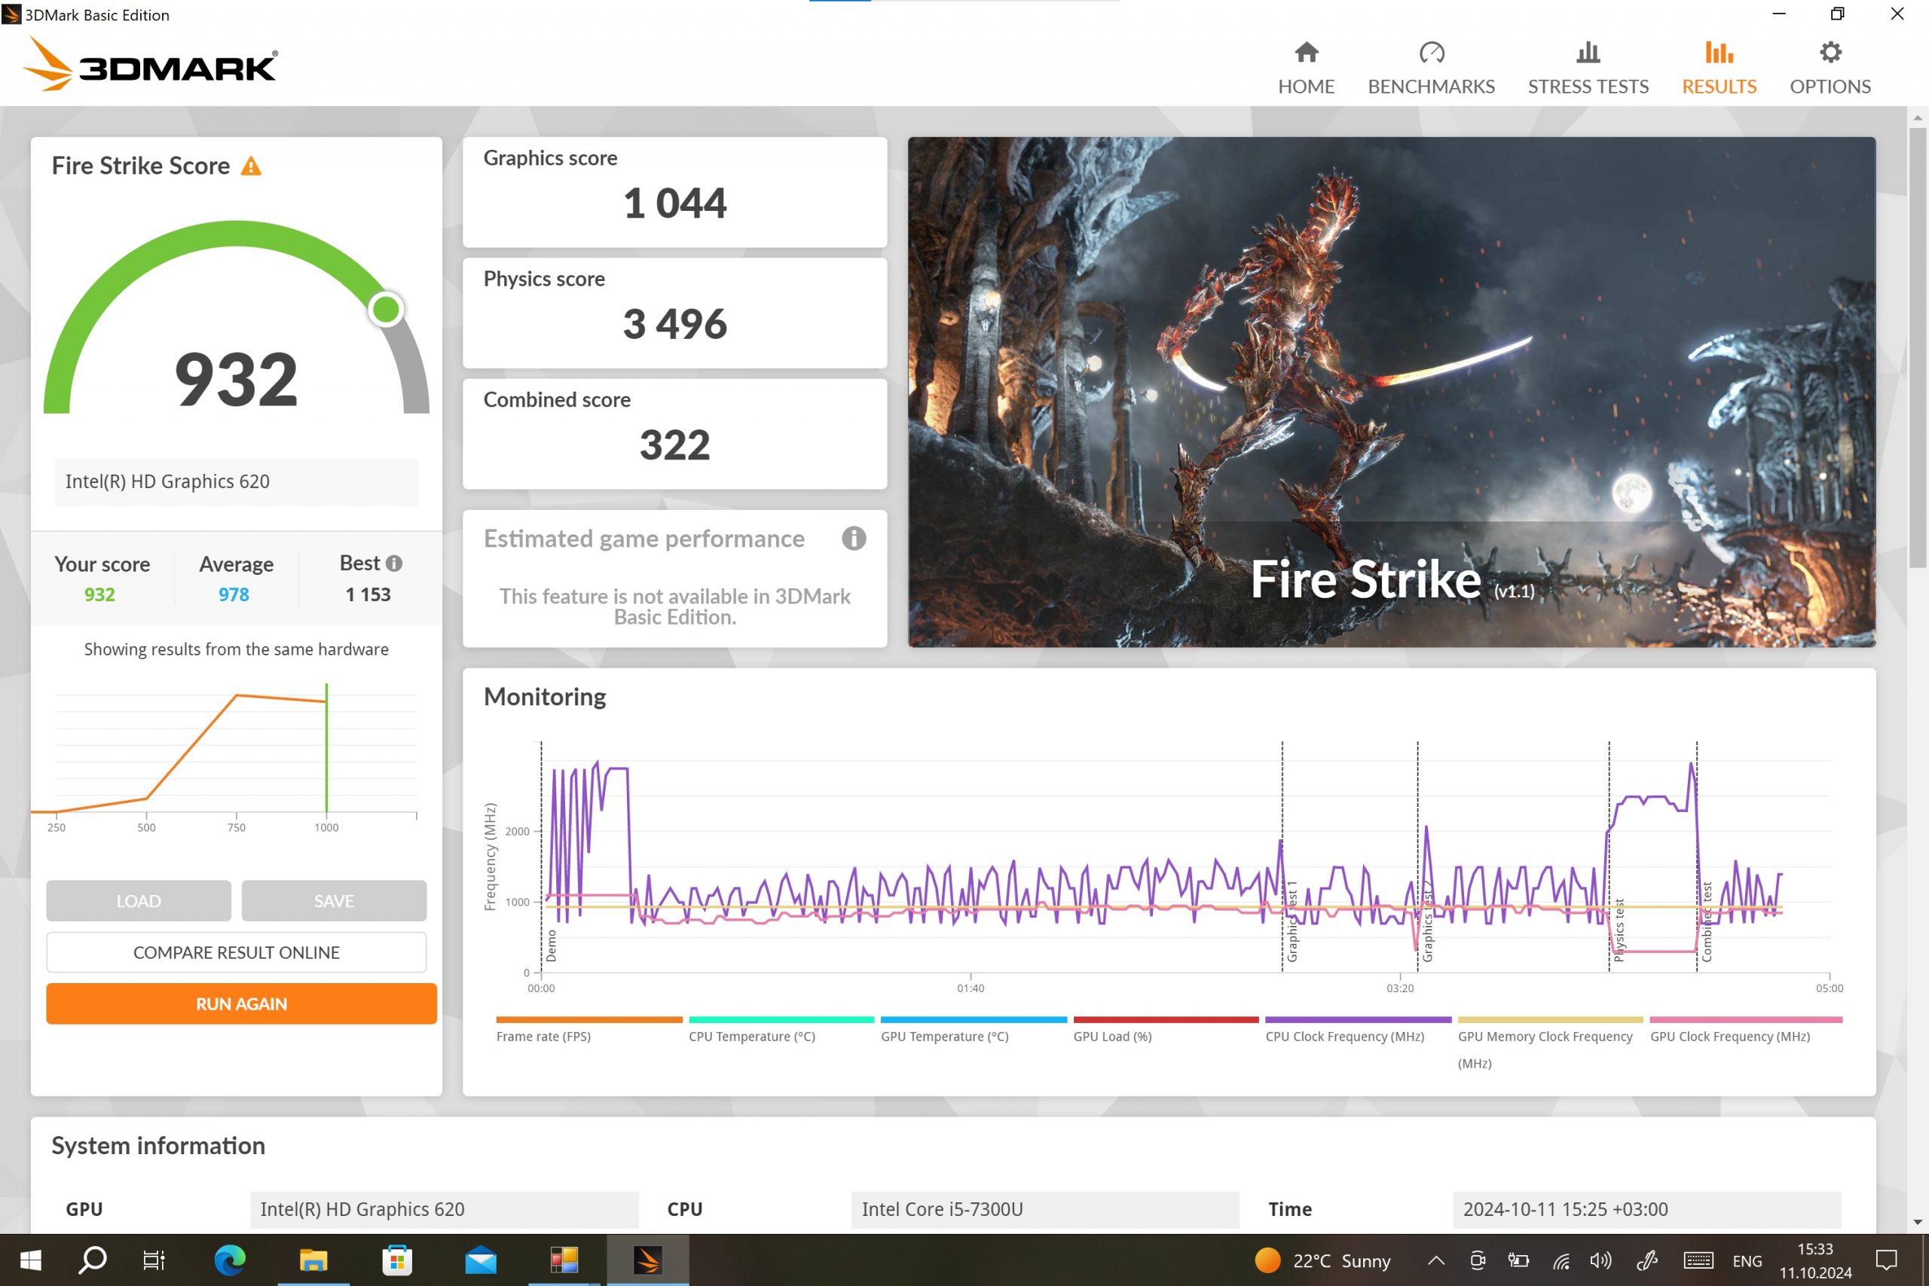Screen dimensions: 1929x1286
Task: Toggle GPU Load (%) legend item
Action: pyautogui.click(x=1112, y=1037)
